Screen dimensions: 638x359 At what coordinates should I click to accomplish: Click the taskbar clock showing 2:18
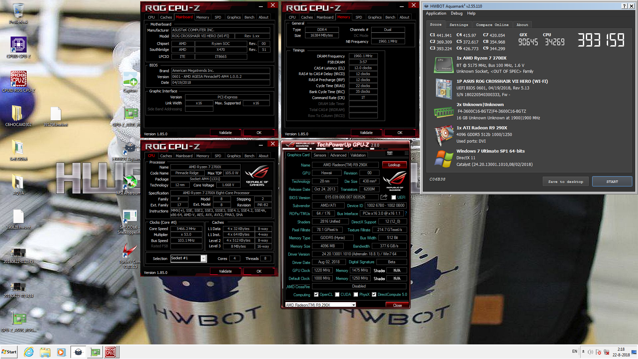coord(621,352)
